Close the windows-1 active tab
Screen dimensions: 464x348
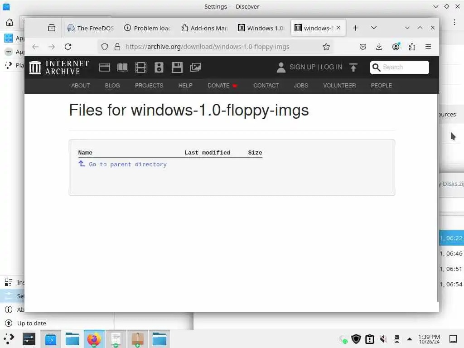click(338, 28)
